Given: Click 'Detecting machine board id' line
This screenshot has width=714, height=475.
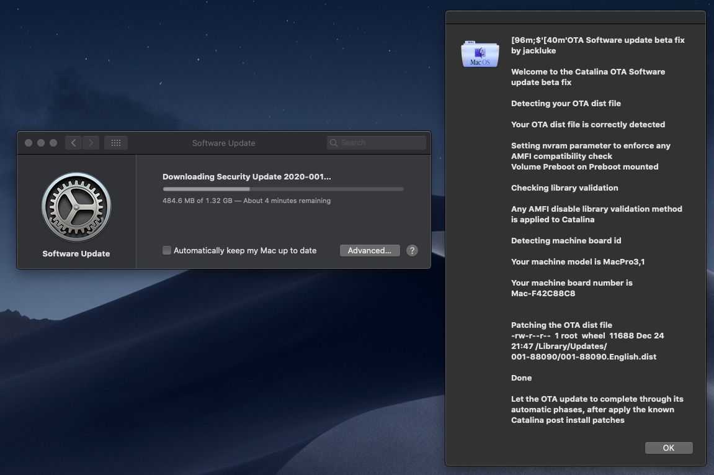Looking at the screenshot, I should (566, 241).
